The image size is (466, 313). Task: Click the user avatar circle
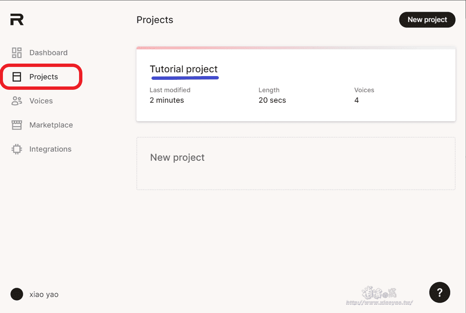[17, 294]
